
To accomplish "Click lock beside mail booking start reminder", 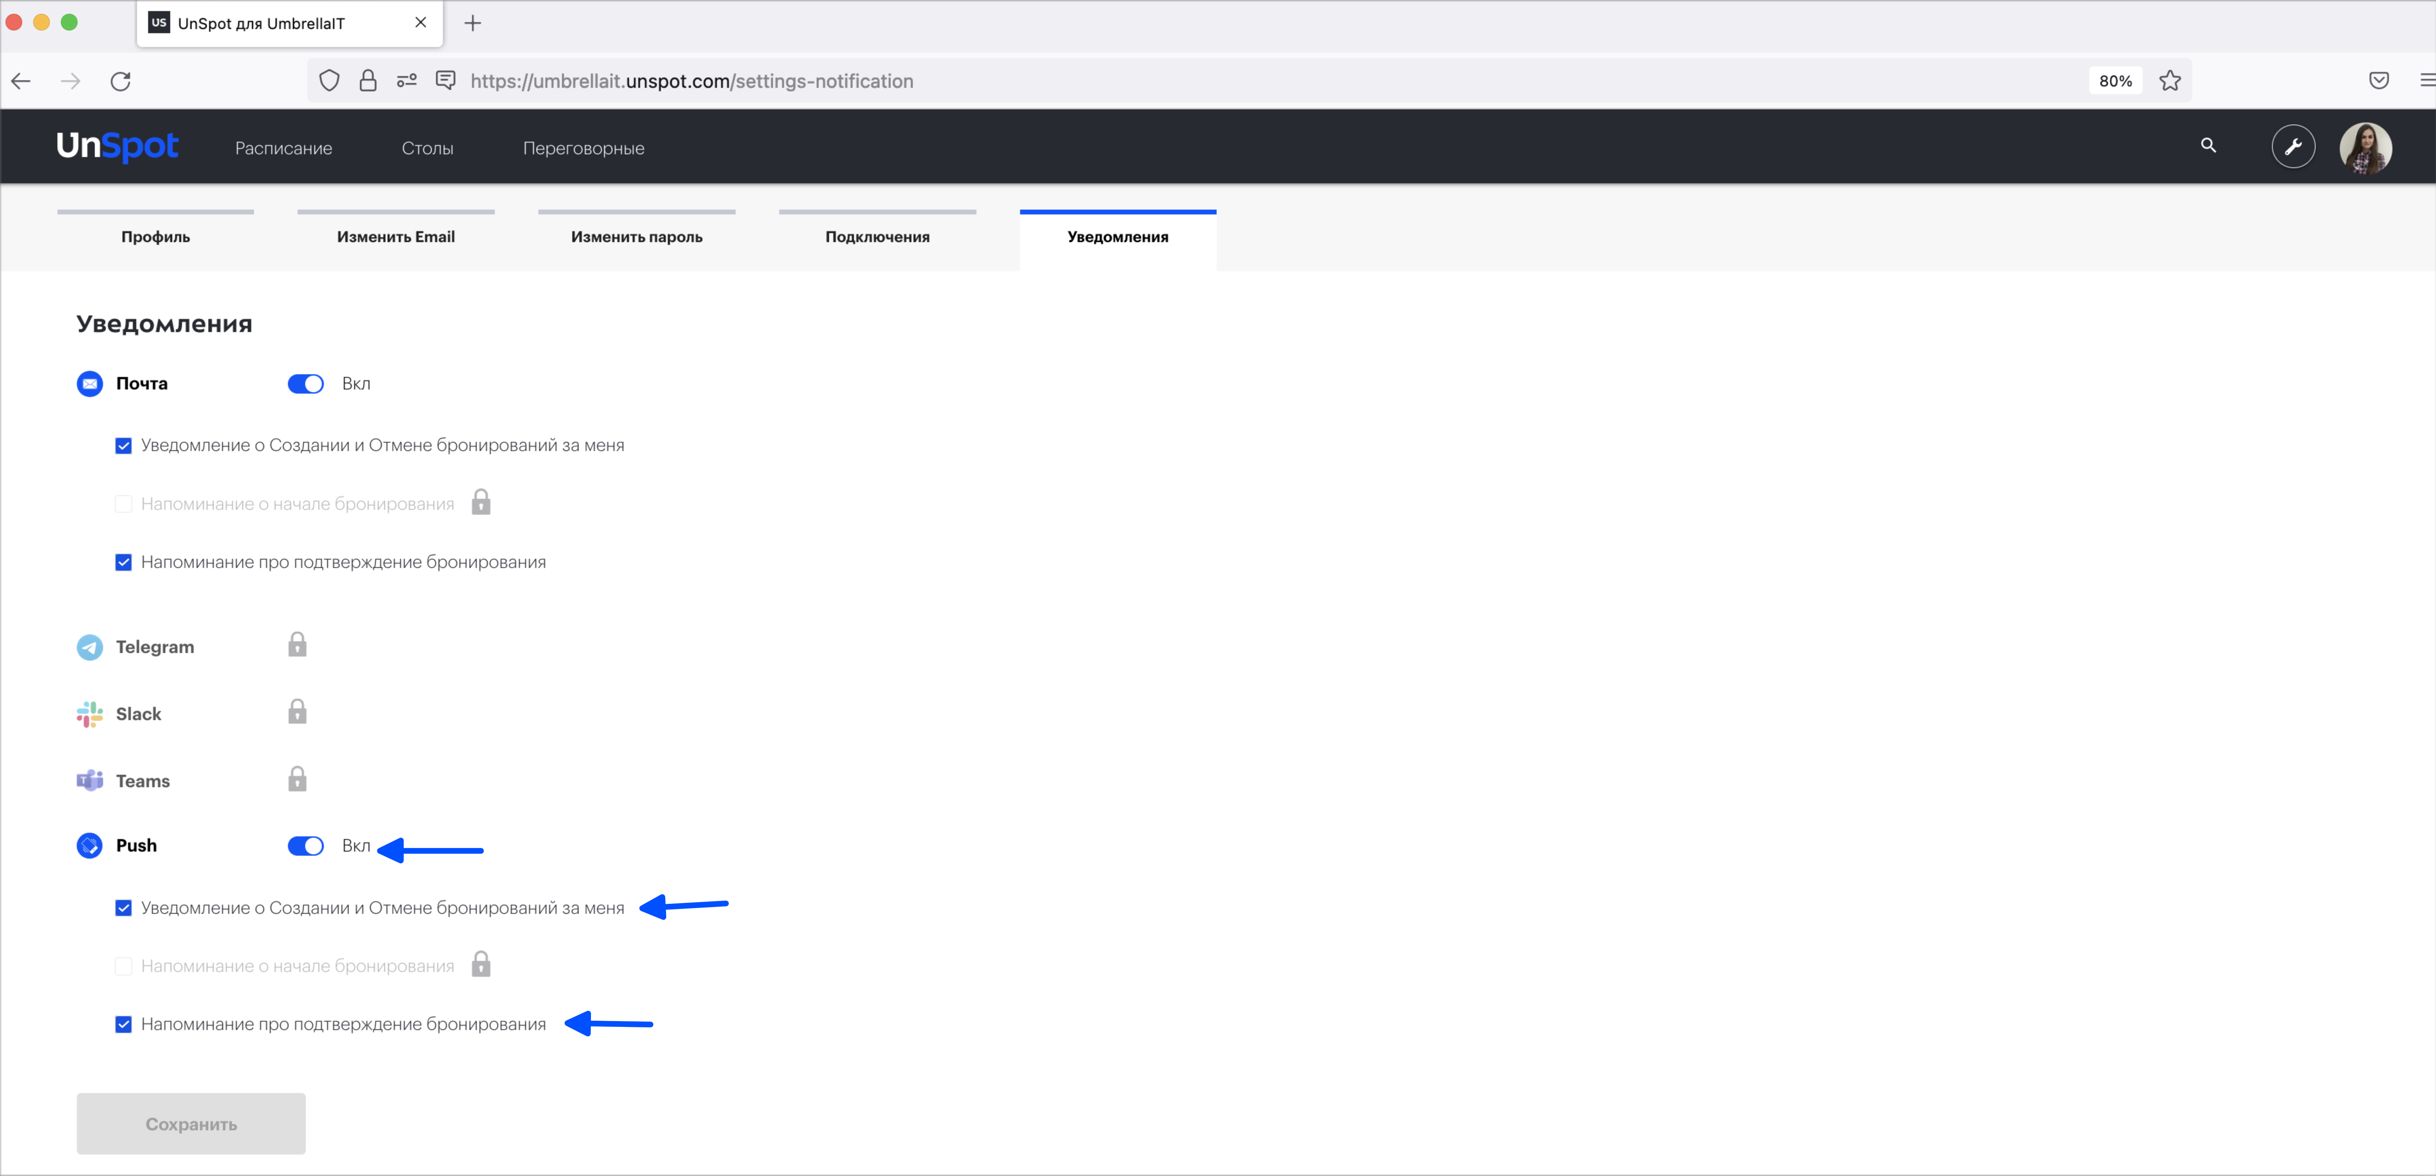I will (x=481, y=502).
